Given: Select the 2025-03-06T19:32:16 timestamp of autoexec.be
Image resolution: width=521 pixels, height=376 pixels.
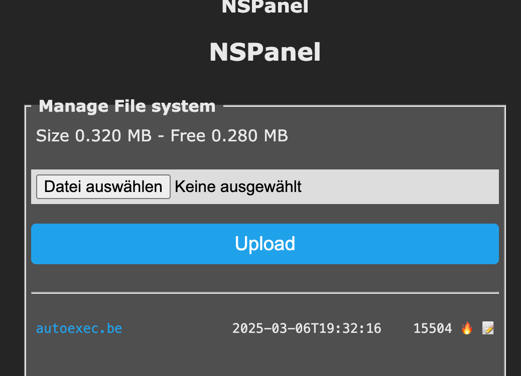Looking at the screenshot, I should 307,328.
